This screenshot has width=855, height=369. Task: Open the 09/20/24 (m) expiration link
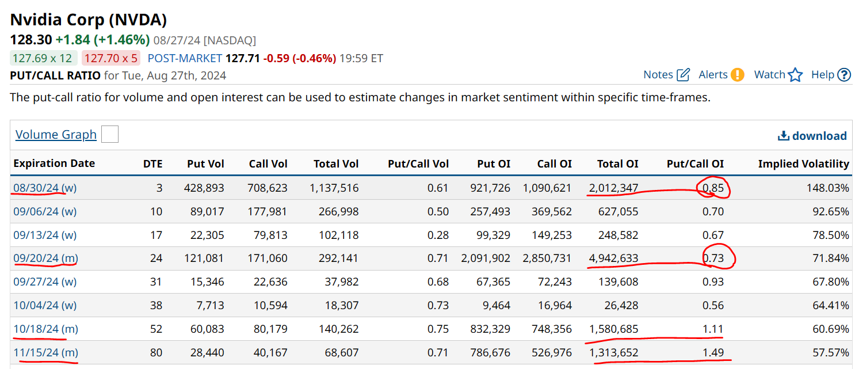click(x=45, y=258)
